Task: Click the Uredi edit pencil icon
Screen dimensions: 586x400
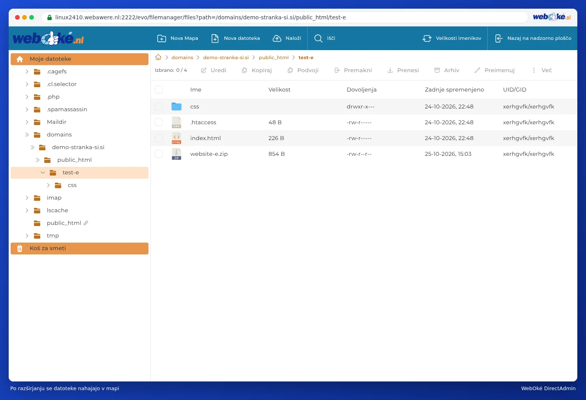Action: 204,70
